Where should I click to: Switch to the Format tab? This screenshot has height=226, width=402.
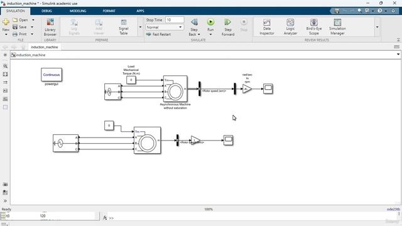coord(109,11)
